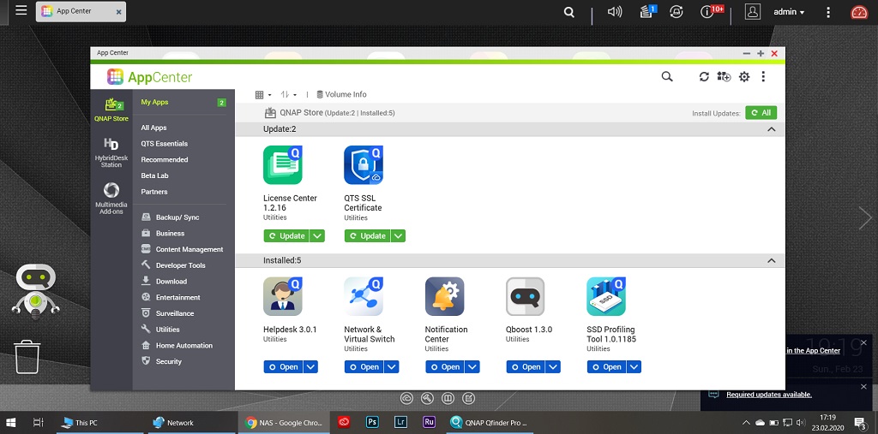
Task: Click Required updates available link
Action: [769, 395]
